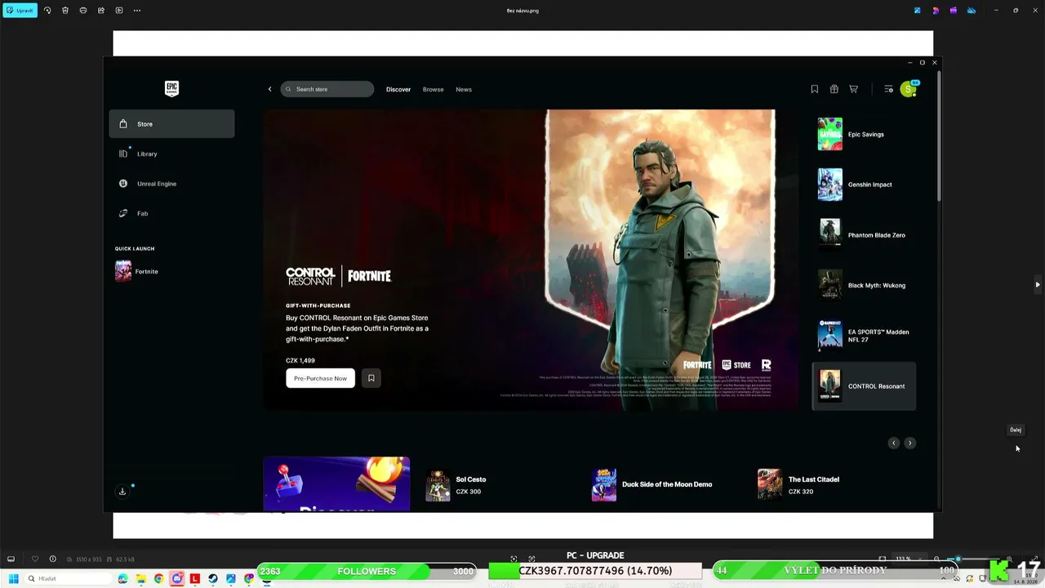Image resolution: width=1045 pixels, height=588 pixels.
Task: Select Black Myth: Wukong in carousel list
Action: (x=864, y=285)
